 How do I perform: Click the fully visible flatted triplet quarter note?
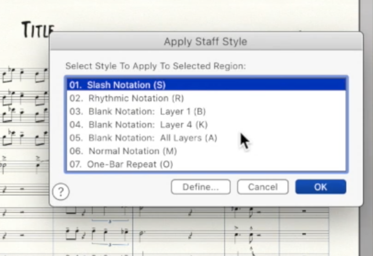[125, 232]
